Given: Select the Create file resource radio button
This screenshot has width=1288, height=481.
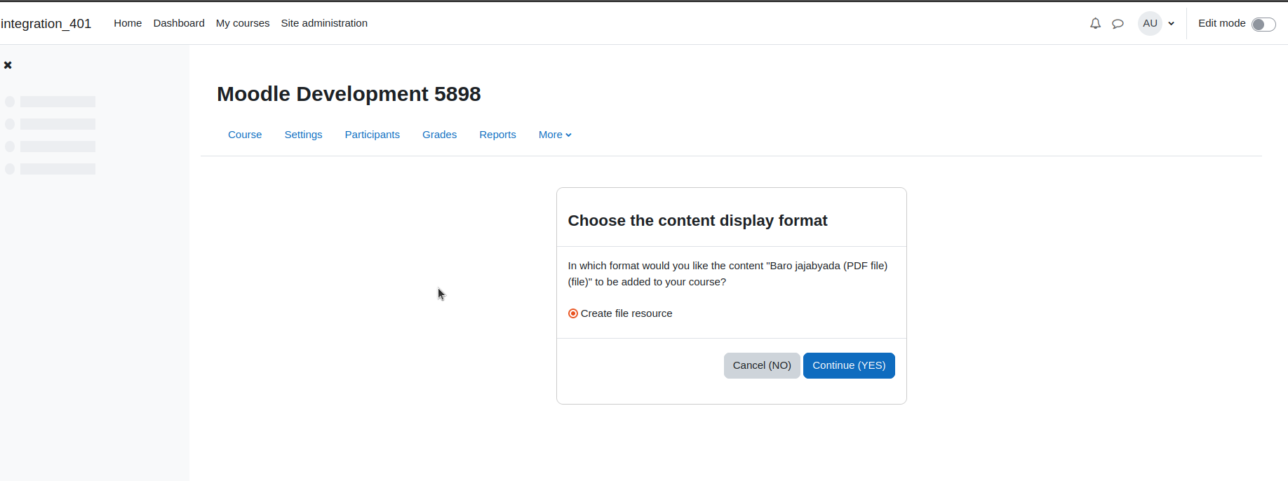Looking at the screenshot, I should (x=573, y=313).
